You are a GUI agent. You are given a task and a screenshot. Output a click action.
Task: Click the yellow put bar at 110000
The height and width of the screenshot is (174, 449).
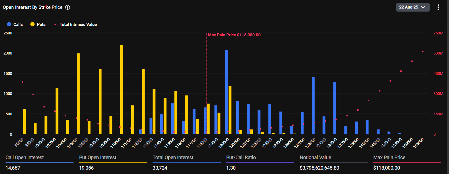(122, 89)
